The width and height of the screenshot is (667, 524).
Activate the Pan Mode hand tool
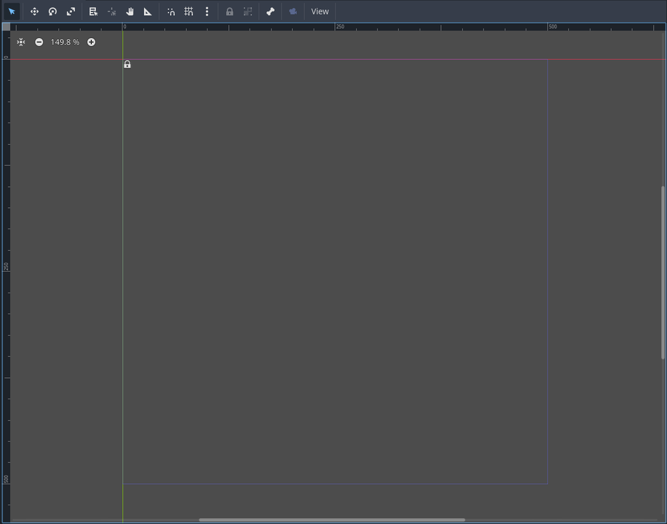coord(129,11)
